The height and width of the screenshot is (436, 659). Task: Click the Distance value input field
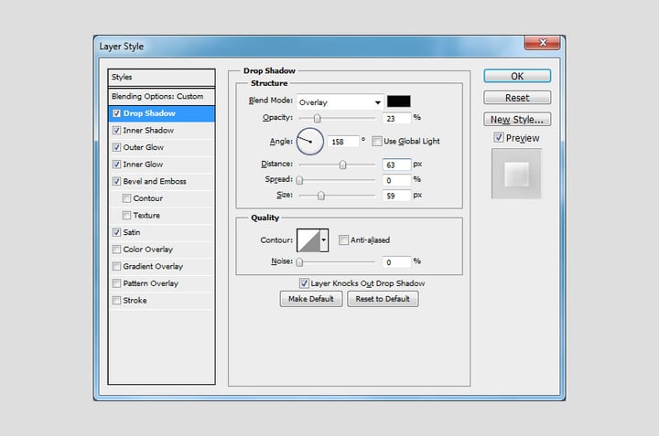coord(394,165)
